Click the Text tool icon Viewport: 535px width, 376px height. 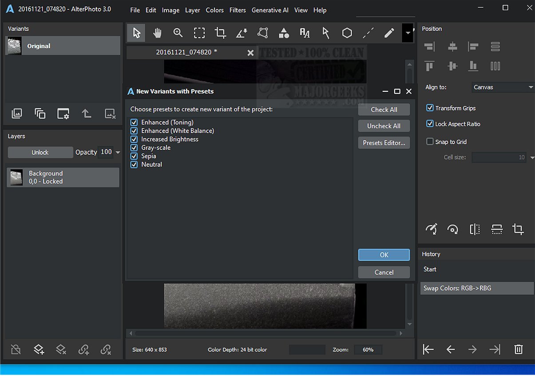coord(305,33)
